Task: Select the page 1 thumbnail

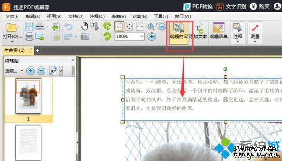Action: pos(28,96)
